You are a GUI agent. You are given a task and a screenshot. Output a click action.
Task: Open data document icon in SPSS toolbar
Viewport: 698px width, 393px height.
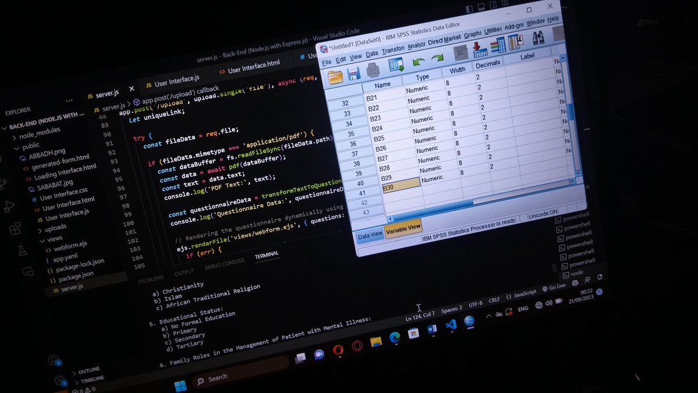coord(335,76)
